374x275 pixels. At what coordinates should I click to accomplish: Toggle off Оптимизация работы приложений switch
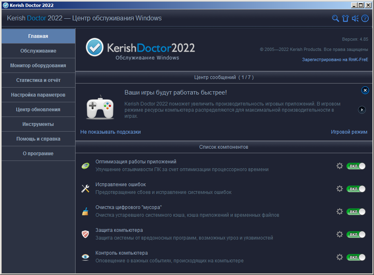click(356, 166)
